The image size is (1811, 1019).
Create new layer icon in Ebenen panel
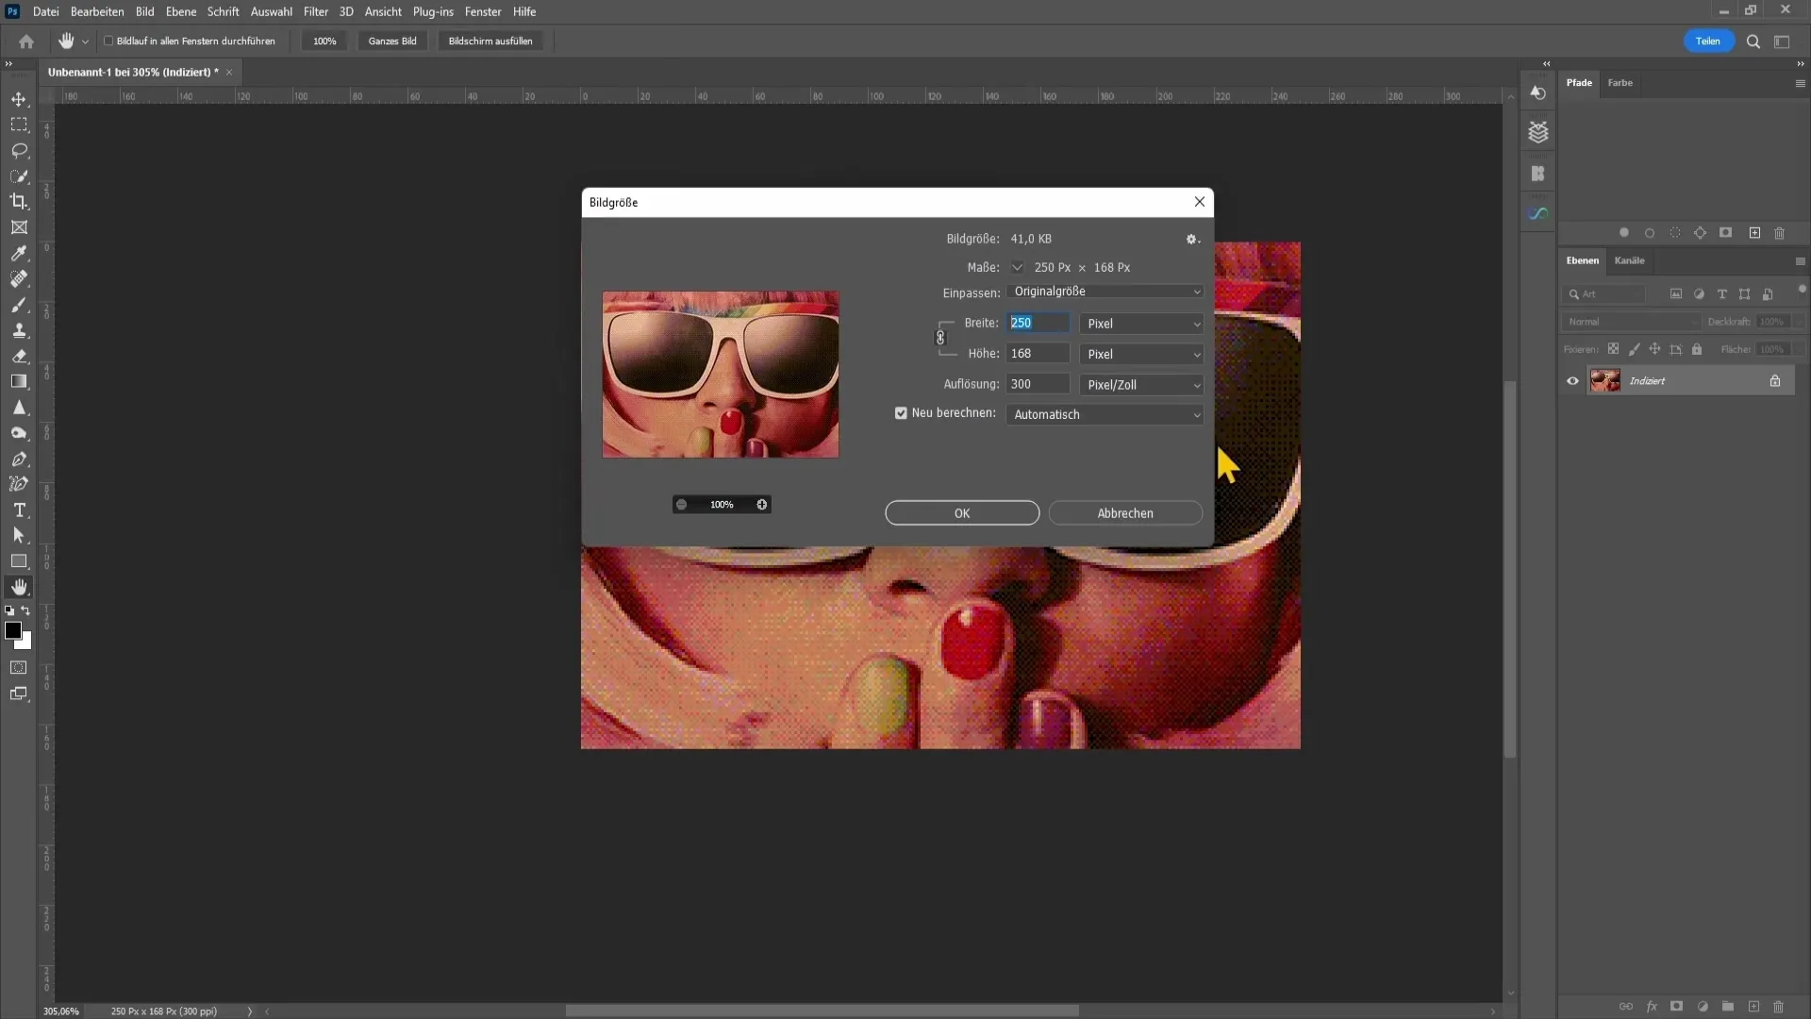point(1753,1007)
